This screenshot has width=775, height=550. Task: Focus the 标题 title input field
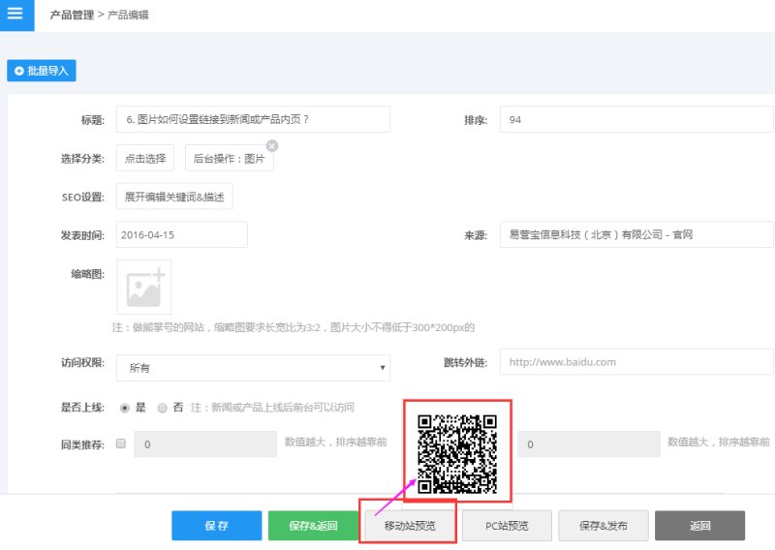tap(253, 119)
